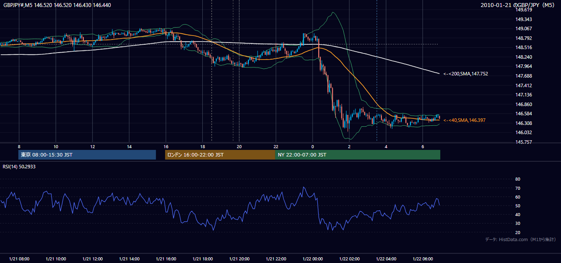
Task: Click price axis label 148.792
Action: [x=524, y=38]
